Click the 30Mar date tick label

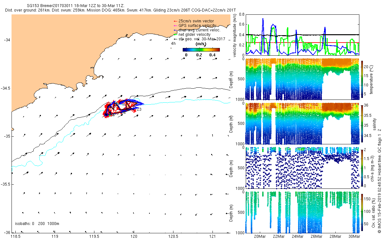[355, 236]
